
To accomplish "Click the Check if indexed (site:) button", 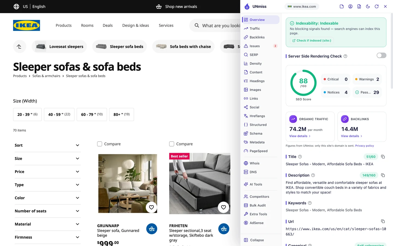I will (x=312, y=40).
